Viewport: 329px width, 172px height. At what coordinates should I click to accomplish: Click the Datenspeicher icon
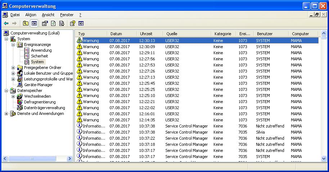click(13, 90)
